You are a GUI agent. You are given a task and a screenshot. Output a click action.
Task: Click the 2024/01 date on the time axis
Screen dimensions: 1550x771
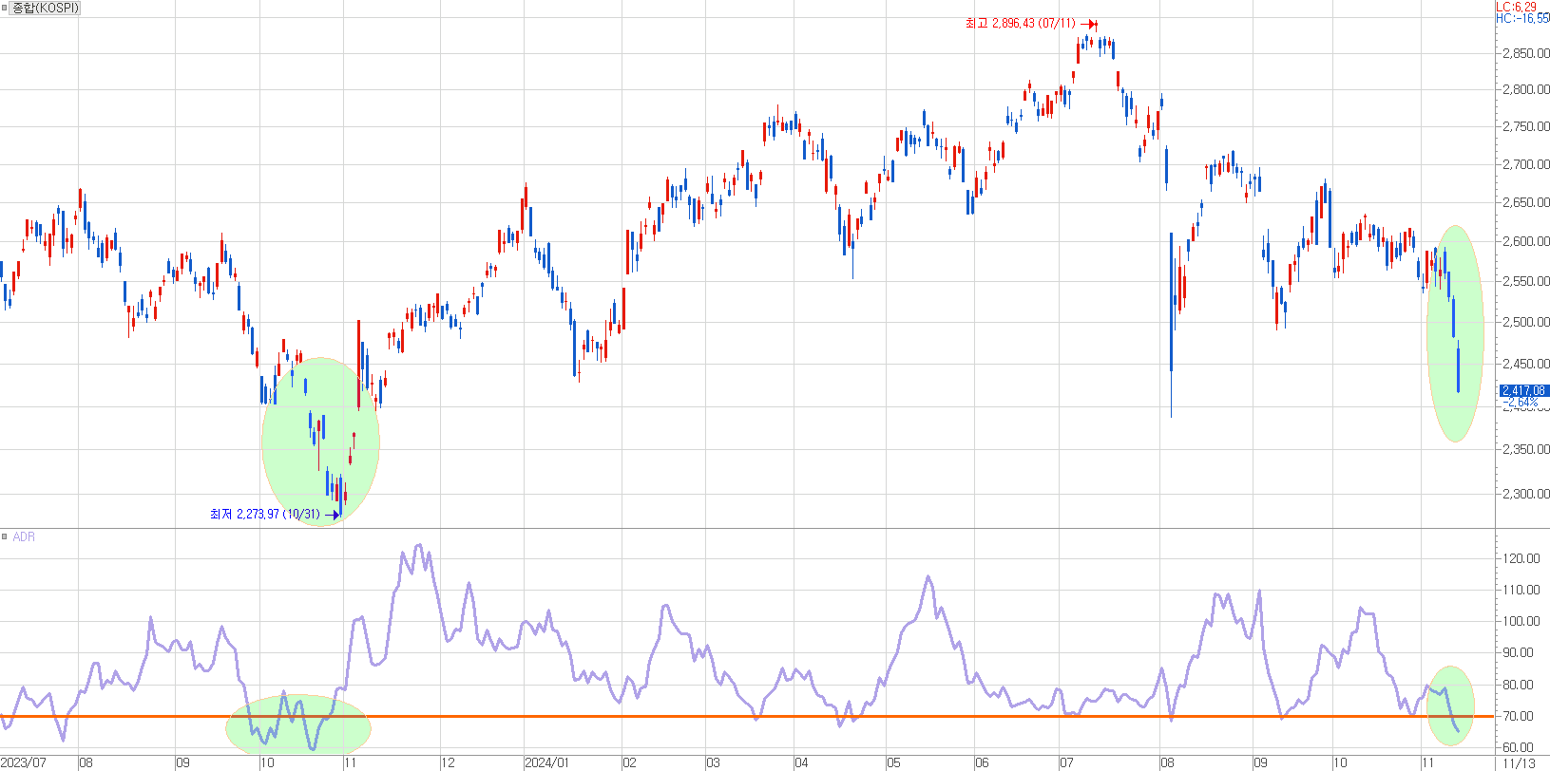546,762
